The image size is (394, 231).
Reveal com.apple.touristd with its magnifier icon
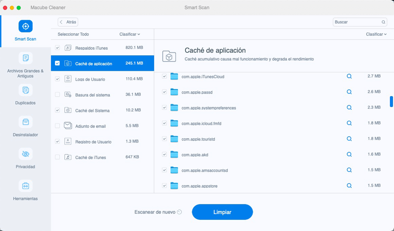(x=349, y=139)
